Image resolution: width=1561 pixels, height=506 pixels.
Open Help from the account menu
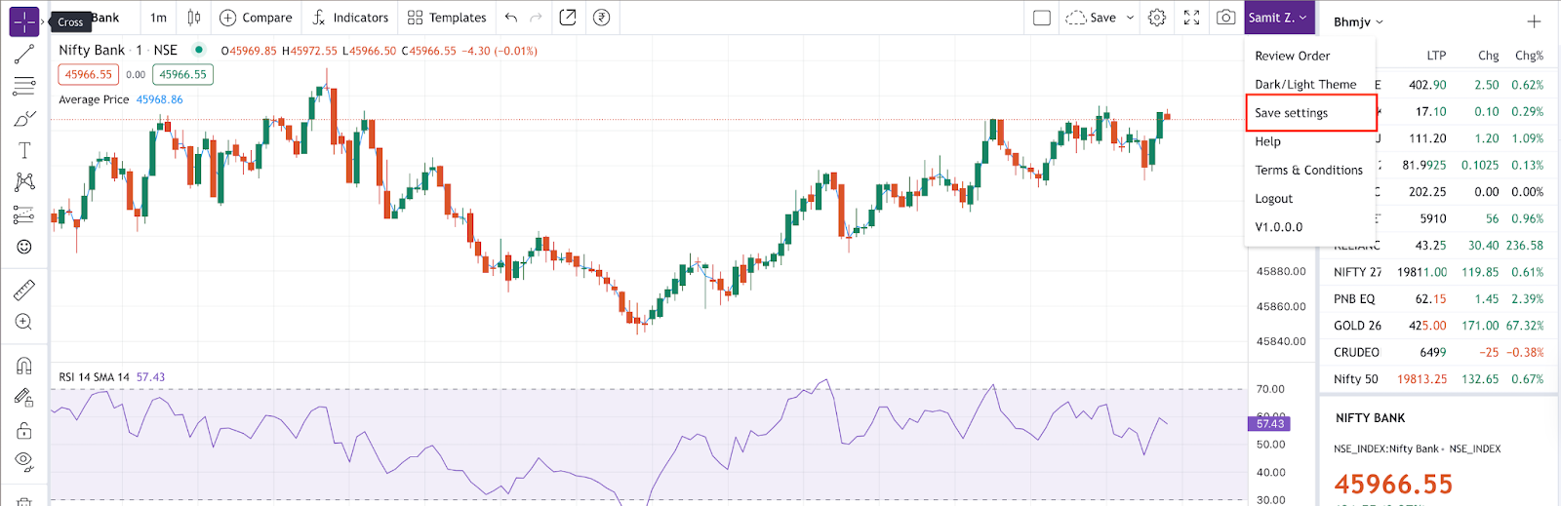(1267, 141)
